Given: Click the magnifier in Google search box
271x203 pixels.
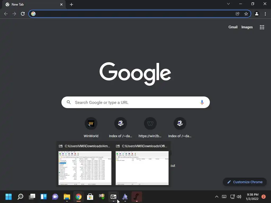Looking at the screenshot, I should pos(69,102).
